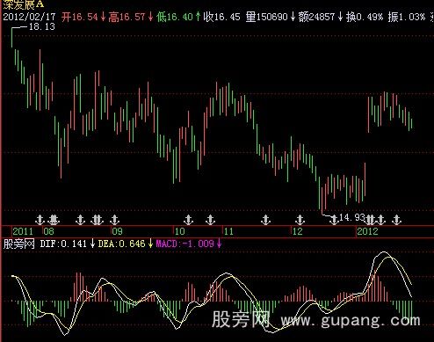Click the 11 month label on time axis
Screen dimensions: 434x342
pyautogui.click(x=228, y=231)
